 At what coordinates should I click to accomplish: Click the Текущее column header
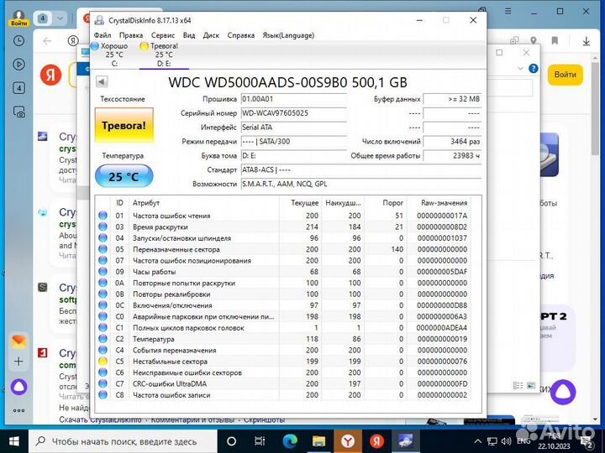(301, 203)
